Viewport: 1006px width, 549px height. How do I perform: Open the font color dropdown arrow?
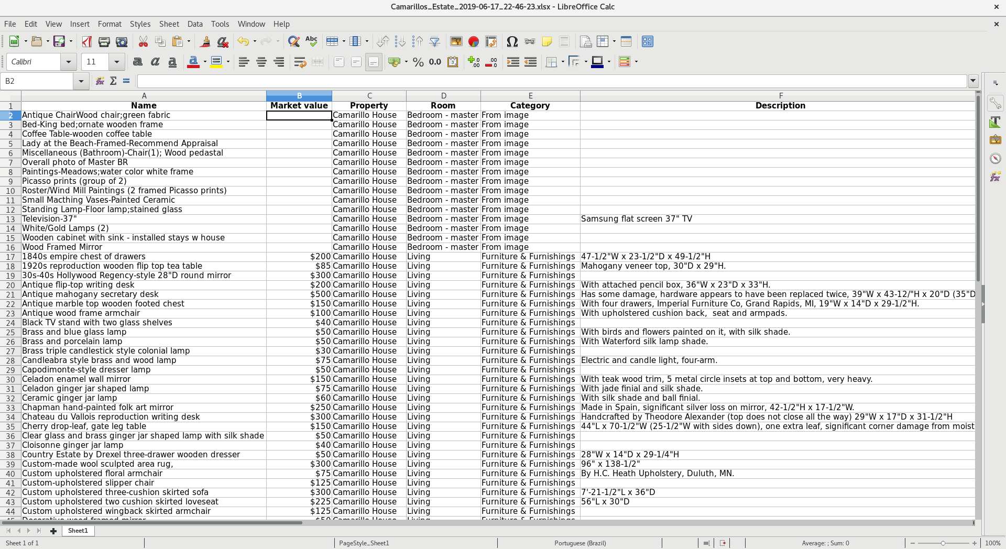point(205,62)
